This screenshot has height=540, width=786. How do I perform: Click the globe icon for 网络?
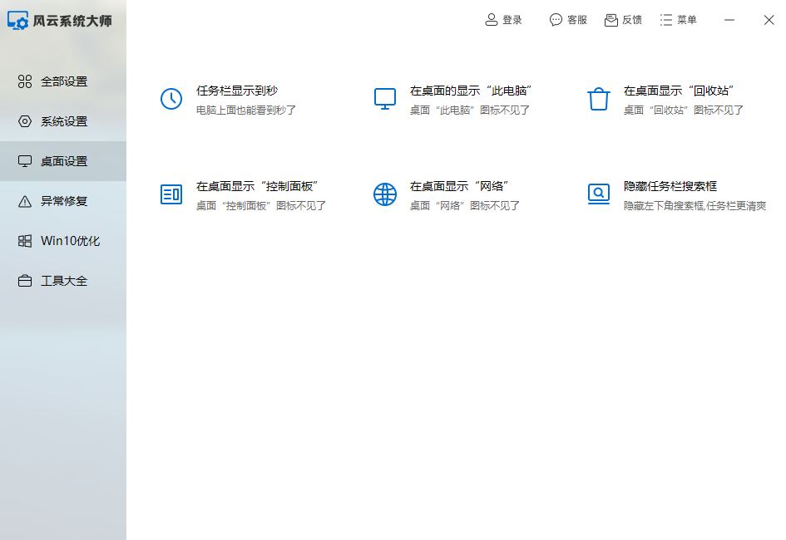coord(385,194)
